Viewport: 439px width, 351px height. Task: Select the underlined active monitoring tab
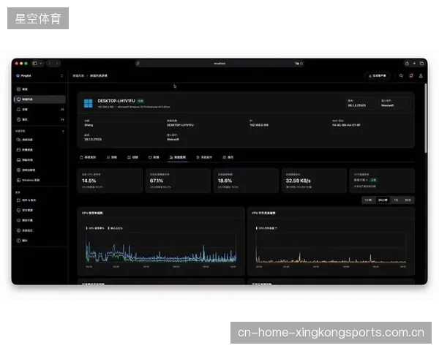click(178, 157)
